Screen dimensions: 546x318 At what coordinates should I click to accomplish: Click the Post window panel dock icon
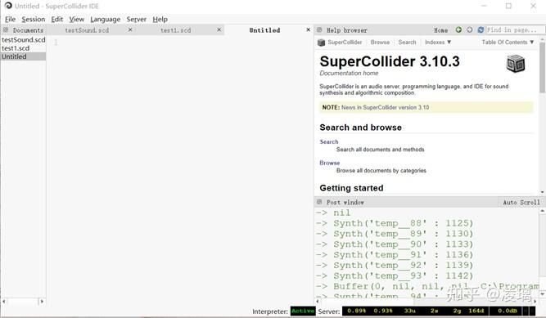pyautogui.click(x=319, y=202)
